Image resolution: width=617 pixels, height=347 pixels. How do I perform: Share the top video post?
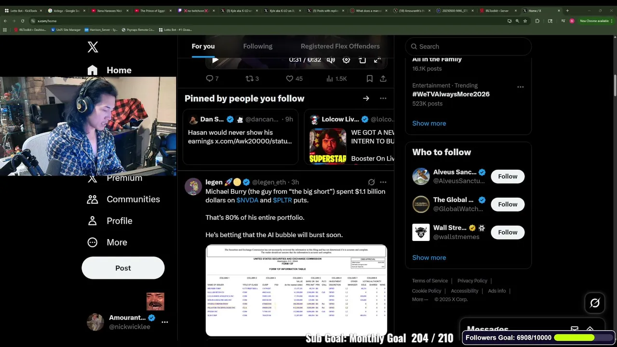point(383,79)
